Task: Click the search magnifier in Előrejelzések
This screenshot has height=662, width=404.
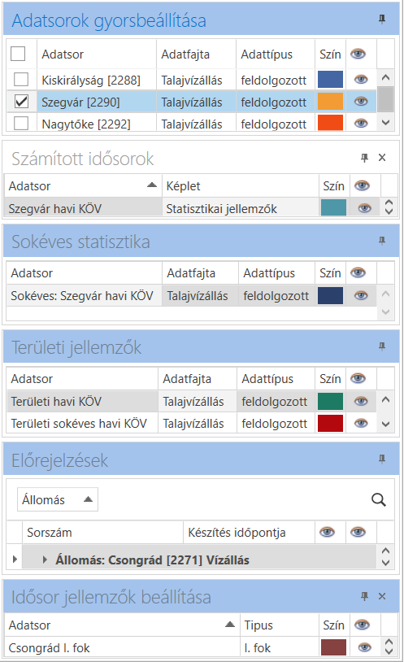Action: [x=379, y=500]
